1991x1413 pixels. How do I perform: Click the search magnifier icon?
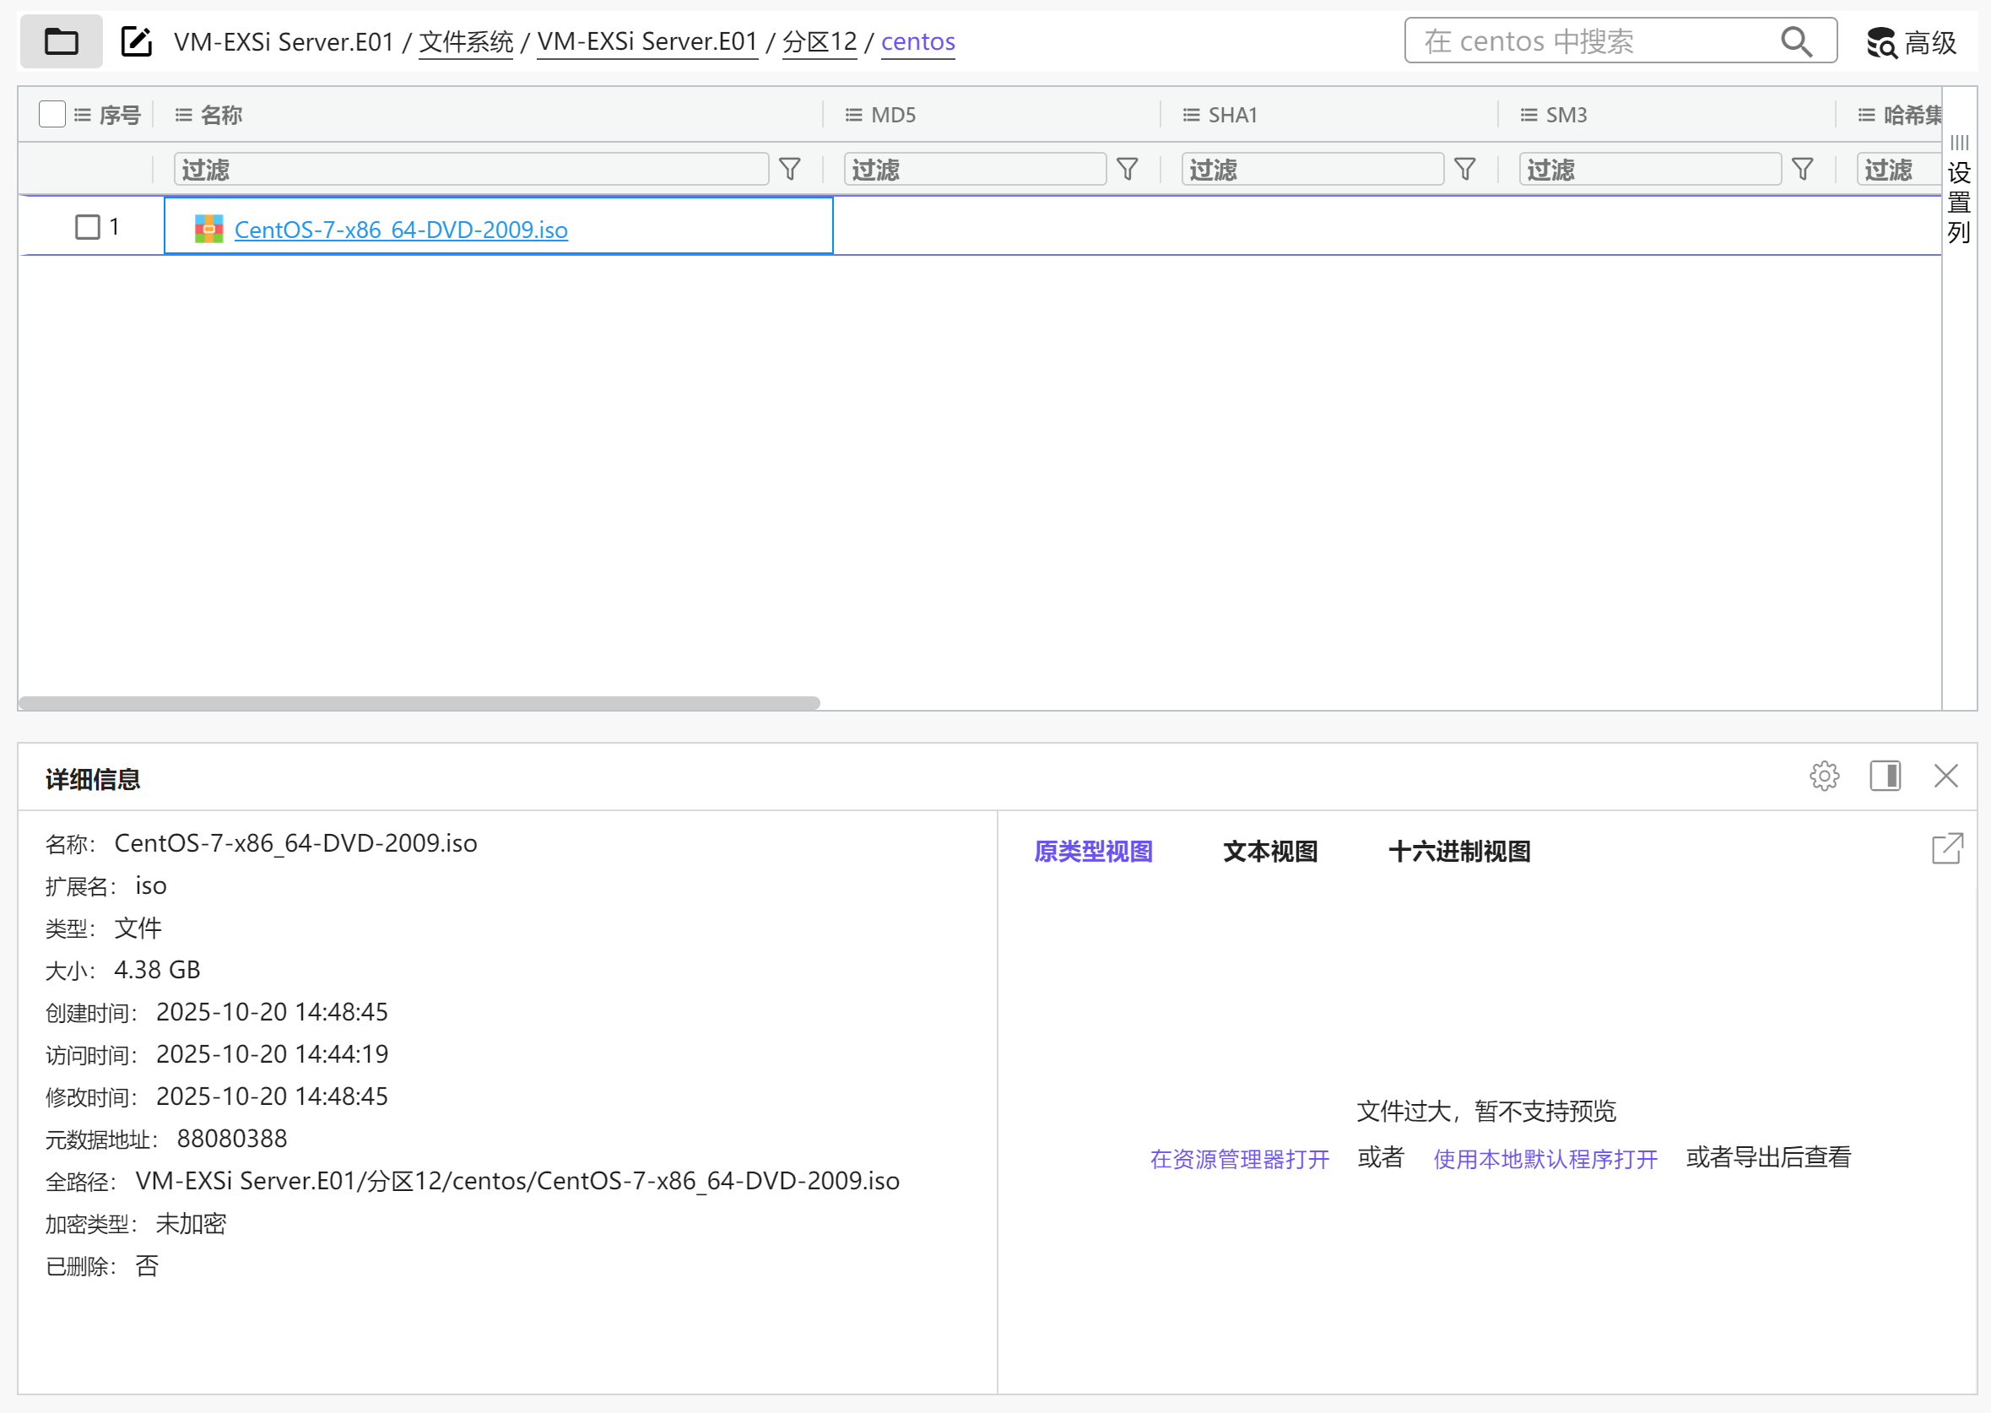tap(1795, 41)
